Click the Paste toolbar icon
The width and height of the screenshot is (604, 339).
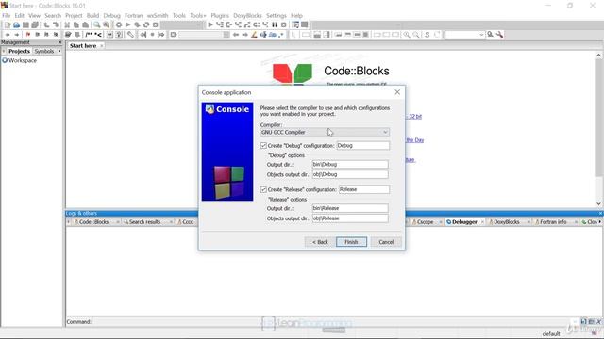tap(86, 25)
